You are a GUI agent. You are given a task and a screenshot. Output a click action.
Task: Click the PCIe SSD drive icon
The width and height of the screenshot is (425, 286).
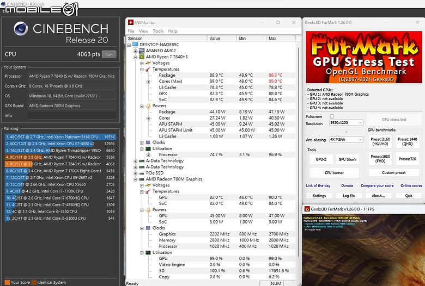tap(142, 173)
